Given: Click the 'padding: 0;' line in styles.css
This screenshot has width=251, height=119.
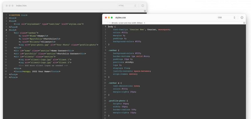Looking at the screenshot, I should pos(120,39).
